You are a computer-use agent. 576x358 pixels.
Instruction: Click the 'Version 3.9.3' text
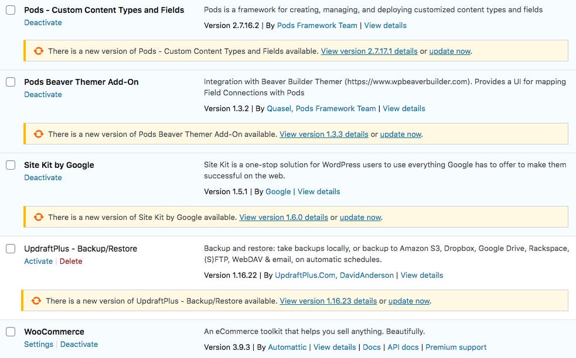(x=227, y=347)
